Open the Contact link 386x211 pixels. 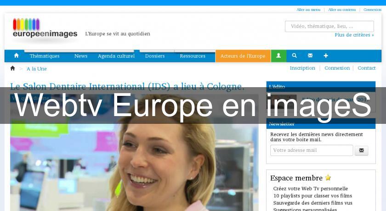(367, 68)
